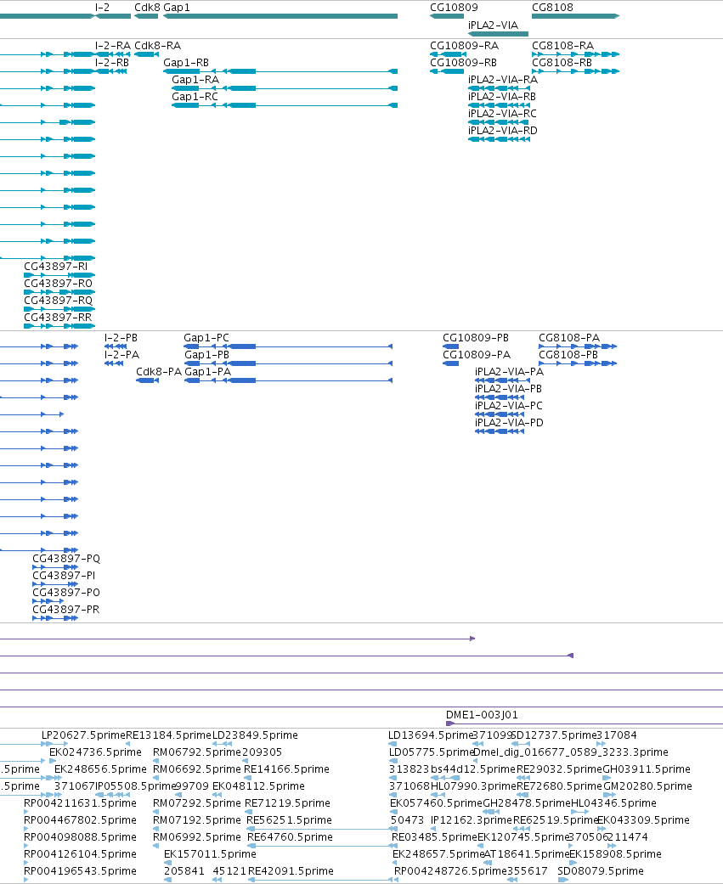This screenshot has height=884, width=723.
Task: Click the DME1-003J01 clone label
Action: click(483, 714)
